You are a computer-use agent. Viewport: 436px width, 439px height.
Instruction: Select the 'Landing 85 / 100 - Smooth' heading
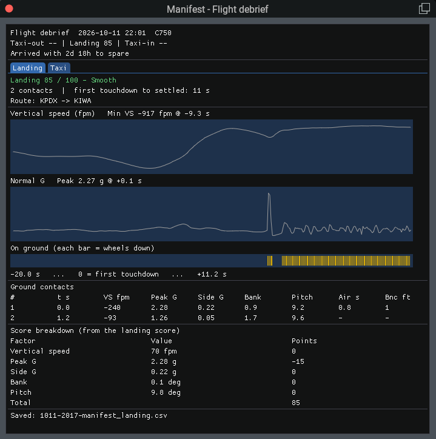[63, 80]
